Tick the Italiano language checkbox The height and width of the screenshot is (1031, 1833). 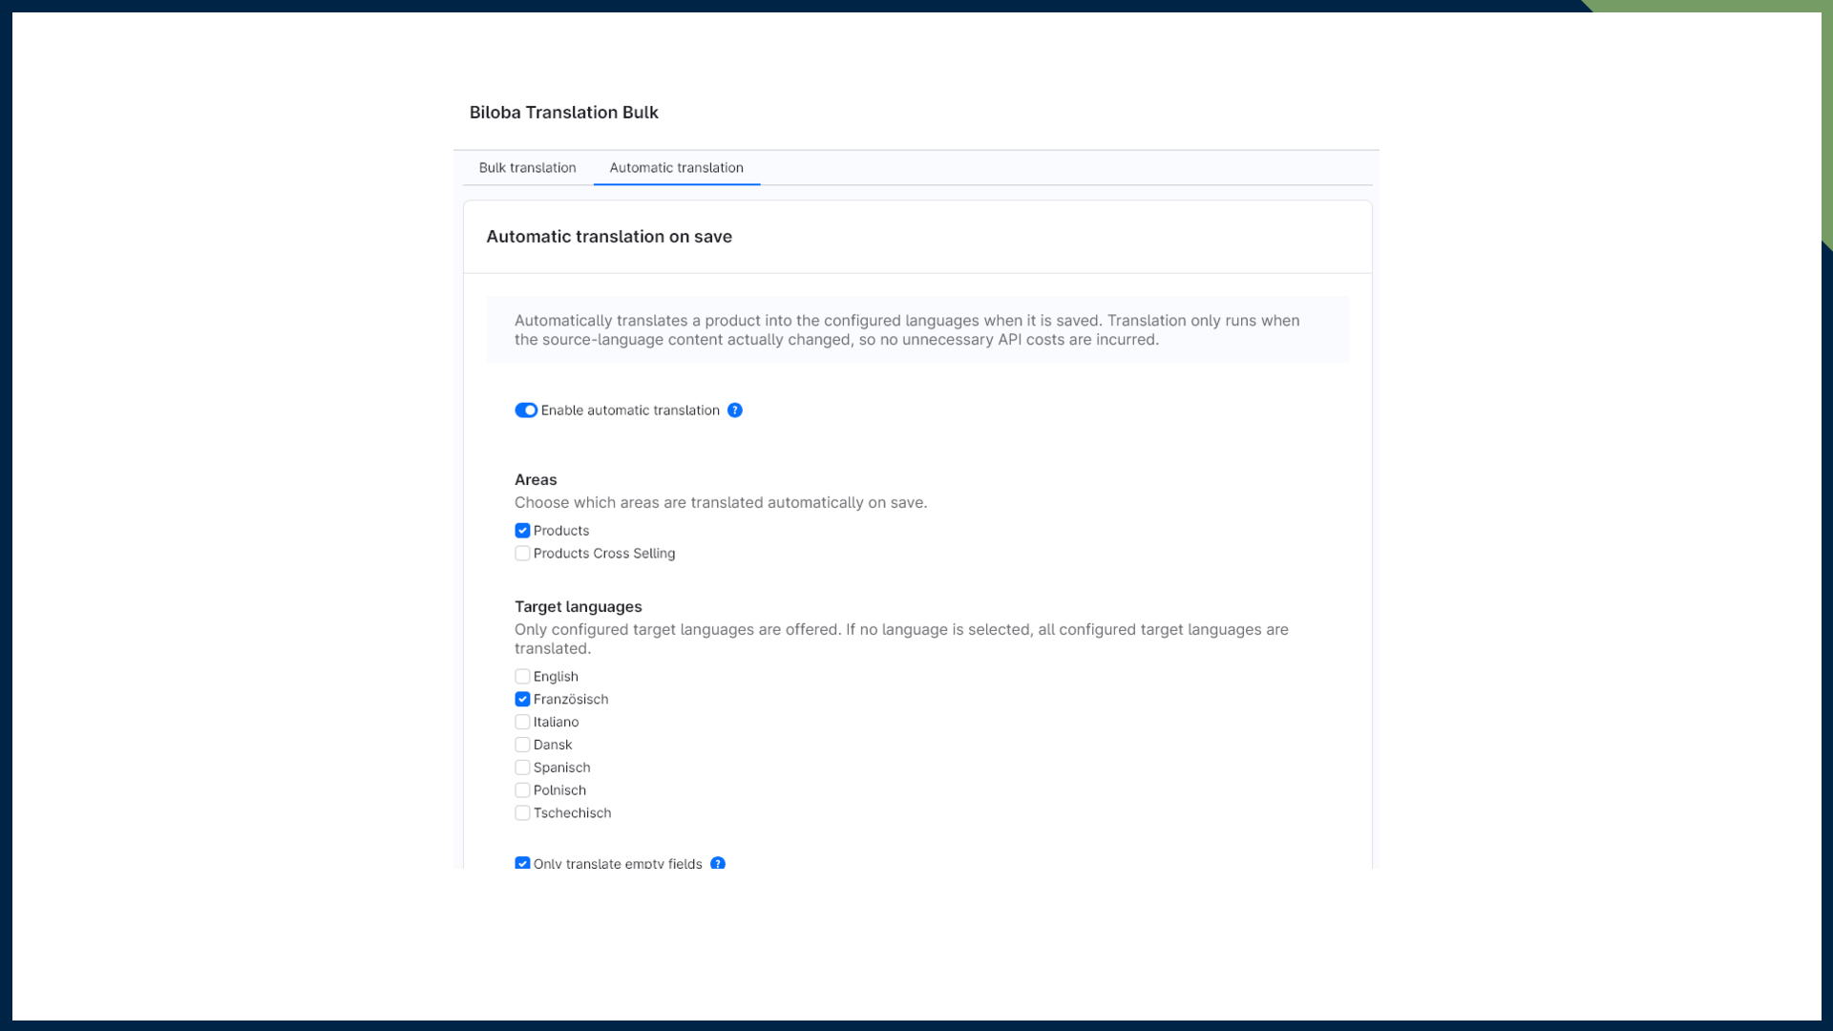click(x=522, y=723)
